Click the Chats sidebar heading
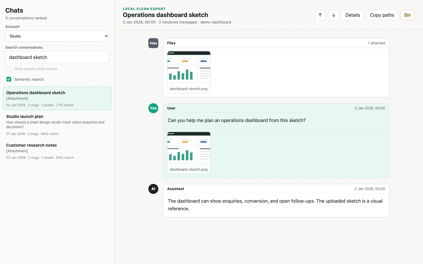423x264 pixels. pyautogui.click(x=14, y=10)
